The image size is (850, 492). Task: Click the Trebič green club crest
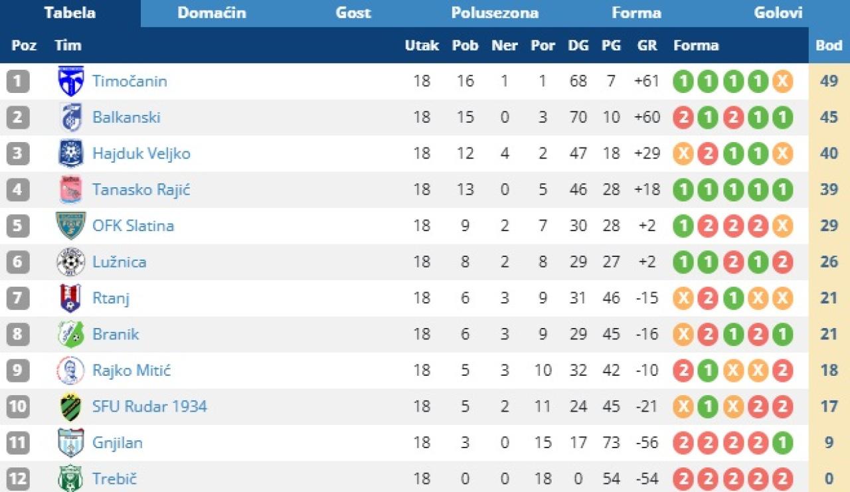point(70,478)
